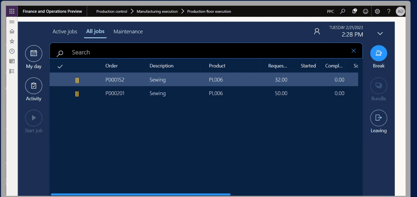Select the All jobs tab
This screenshot has width=417, height=197.
click(95, 31)
